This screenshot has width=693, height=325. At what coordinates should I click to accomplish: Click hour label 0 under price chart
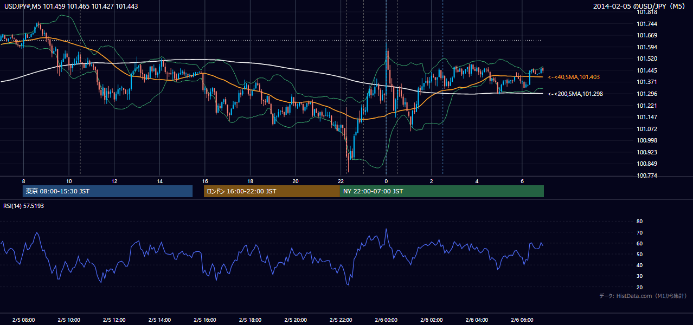[x=386, y=181]
